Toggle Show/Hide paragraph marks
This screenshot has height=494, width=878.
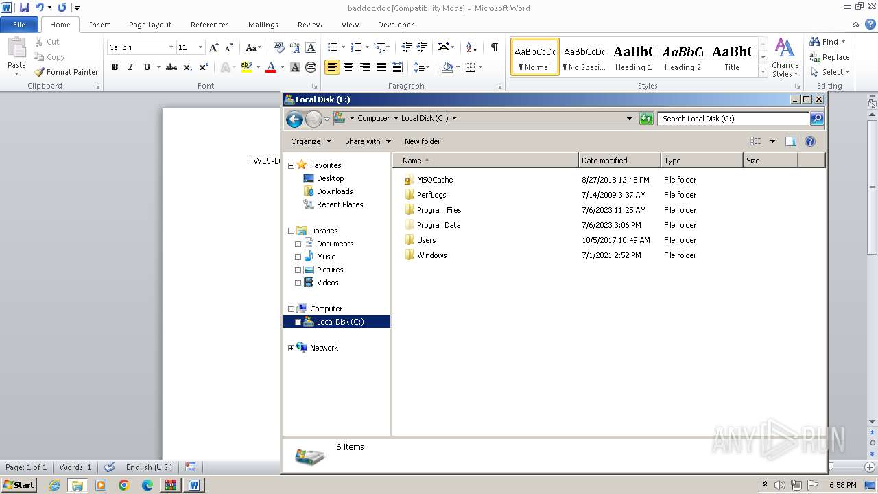coord(494,47)
